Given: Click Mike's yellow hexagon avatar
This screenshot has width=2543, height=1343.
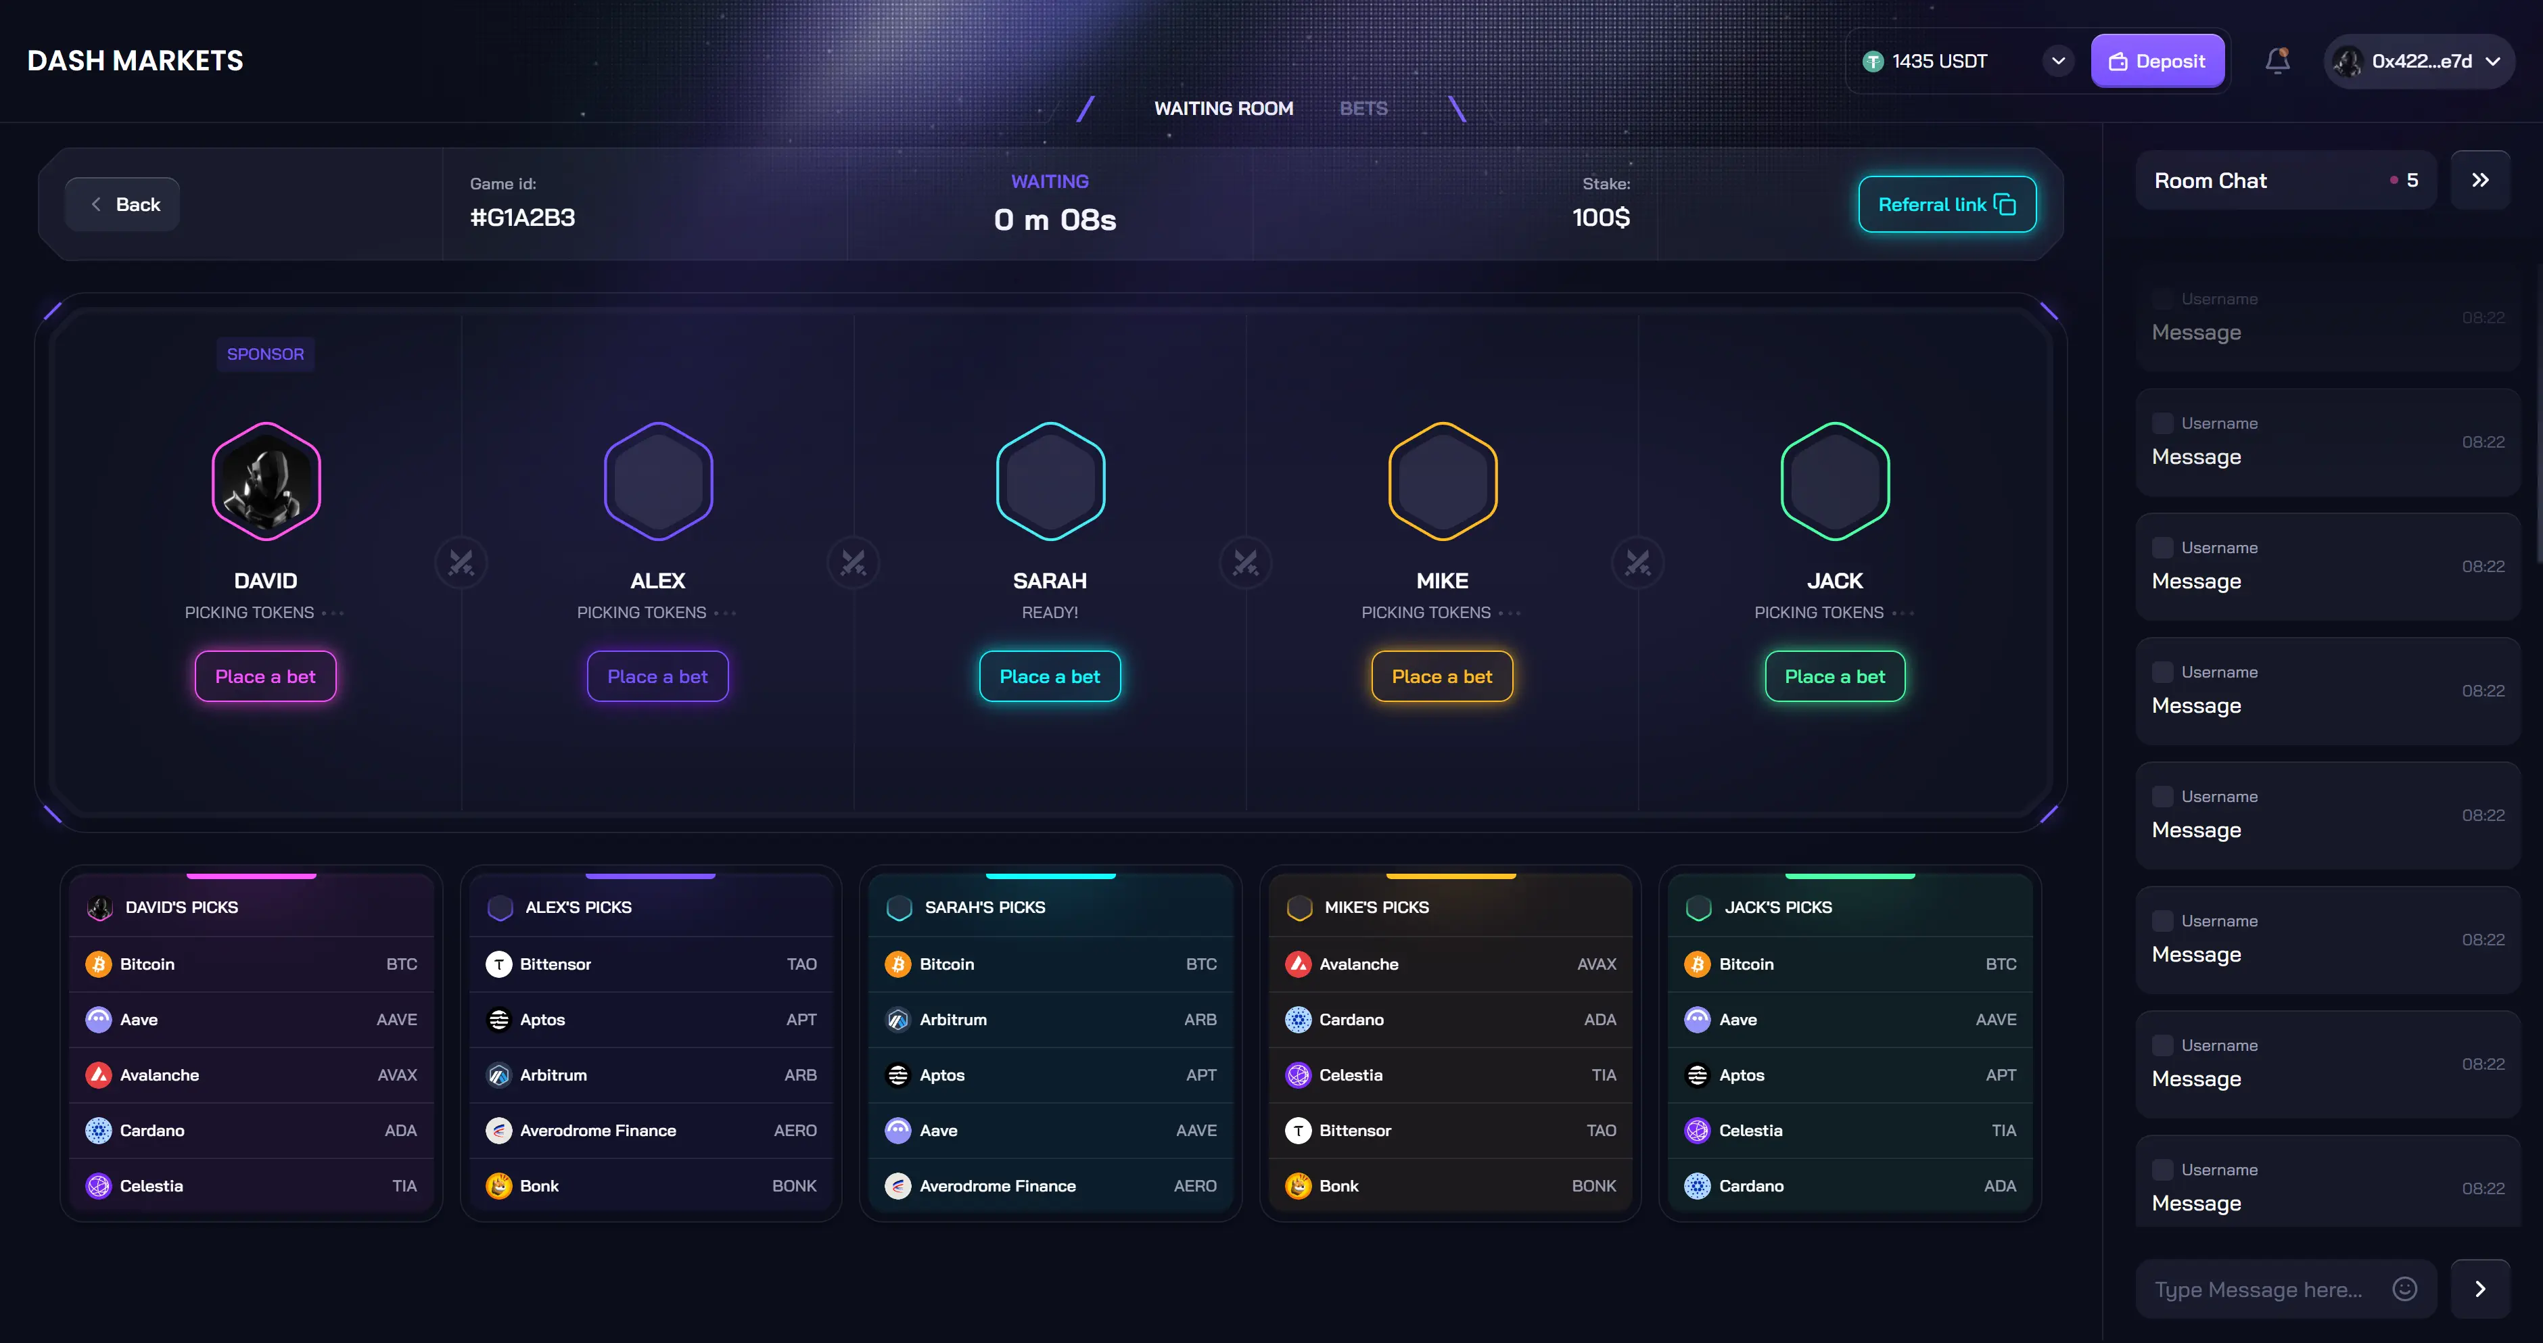Looking at the screenshot, I should point(1443,481).
